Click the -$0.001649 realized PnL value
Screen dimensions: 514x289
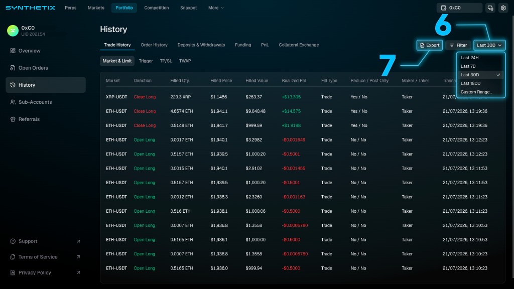click(293, 140)
